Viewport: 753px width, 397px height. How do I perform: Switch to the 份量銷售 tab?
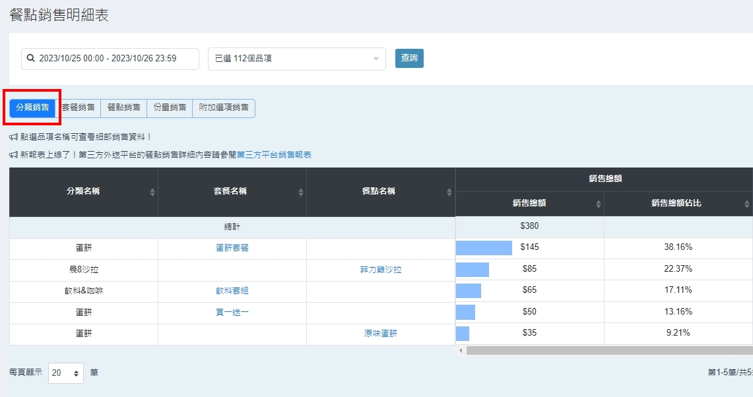(170, 107)
